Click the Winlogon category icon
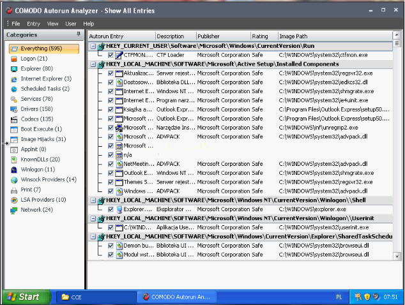Viewport: 405px width, 305px height. pos(14,170)
